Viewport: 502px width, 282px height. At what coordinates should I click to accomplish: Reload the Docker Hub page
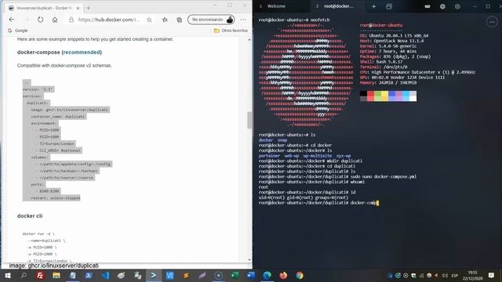pyautogui.click(x=40, y=20)
